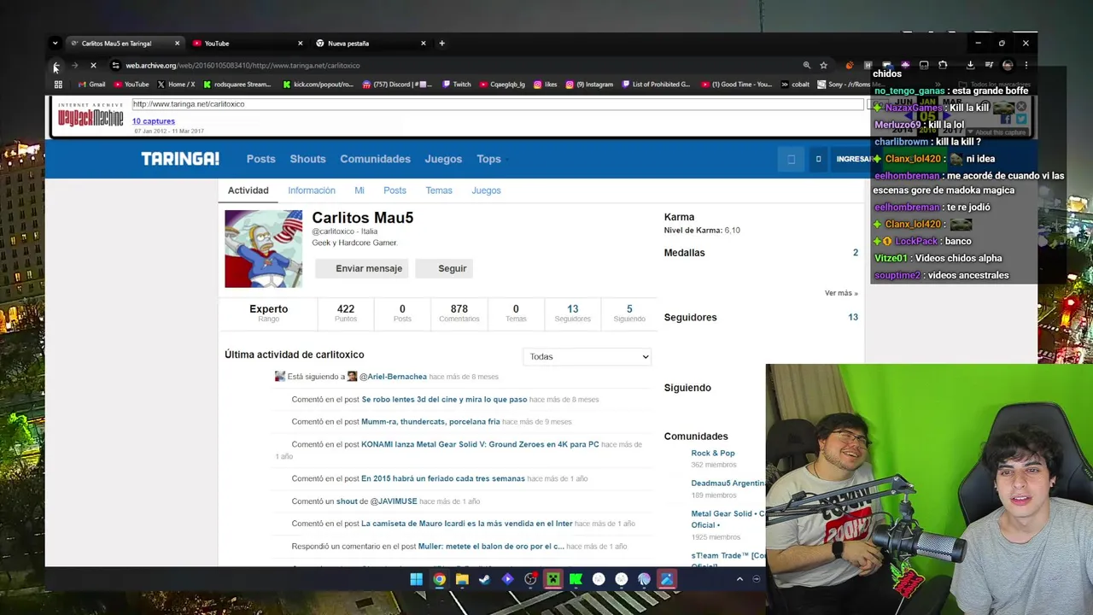Screen dimensions: 1093x615
Task: Click the Seguir button
Action: click(444, 268)
